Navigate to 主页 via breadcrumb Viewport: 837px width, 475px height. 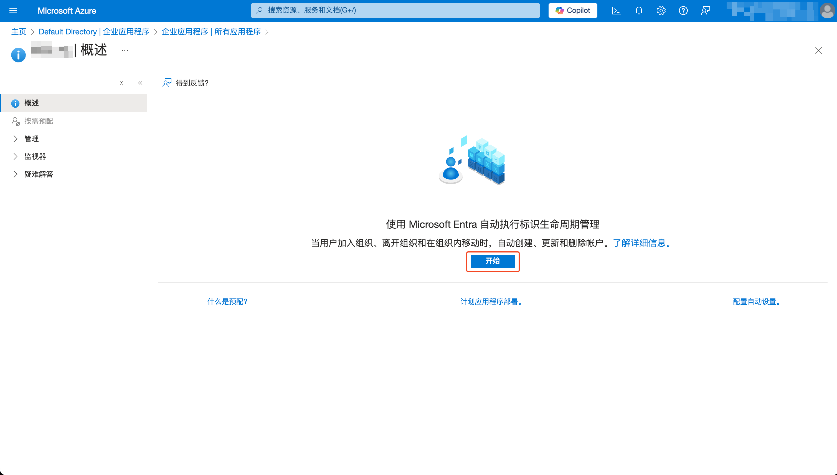point(19,32)
